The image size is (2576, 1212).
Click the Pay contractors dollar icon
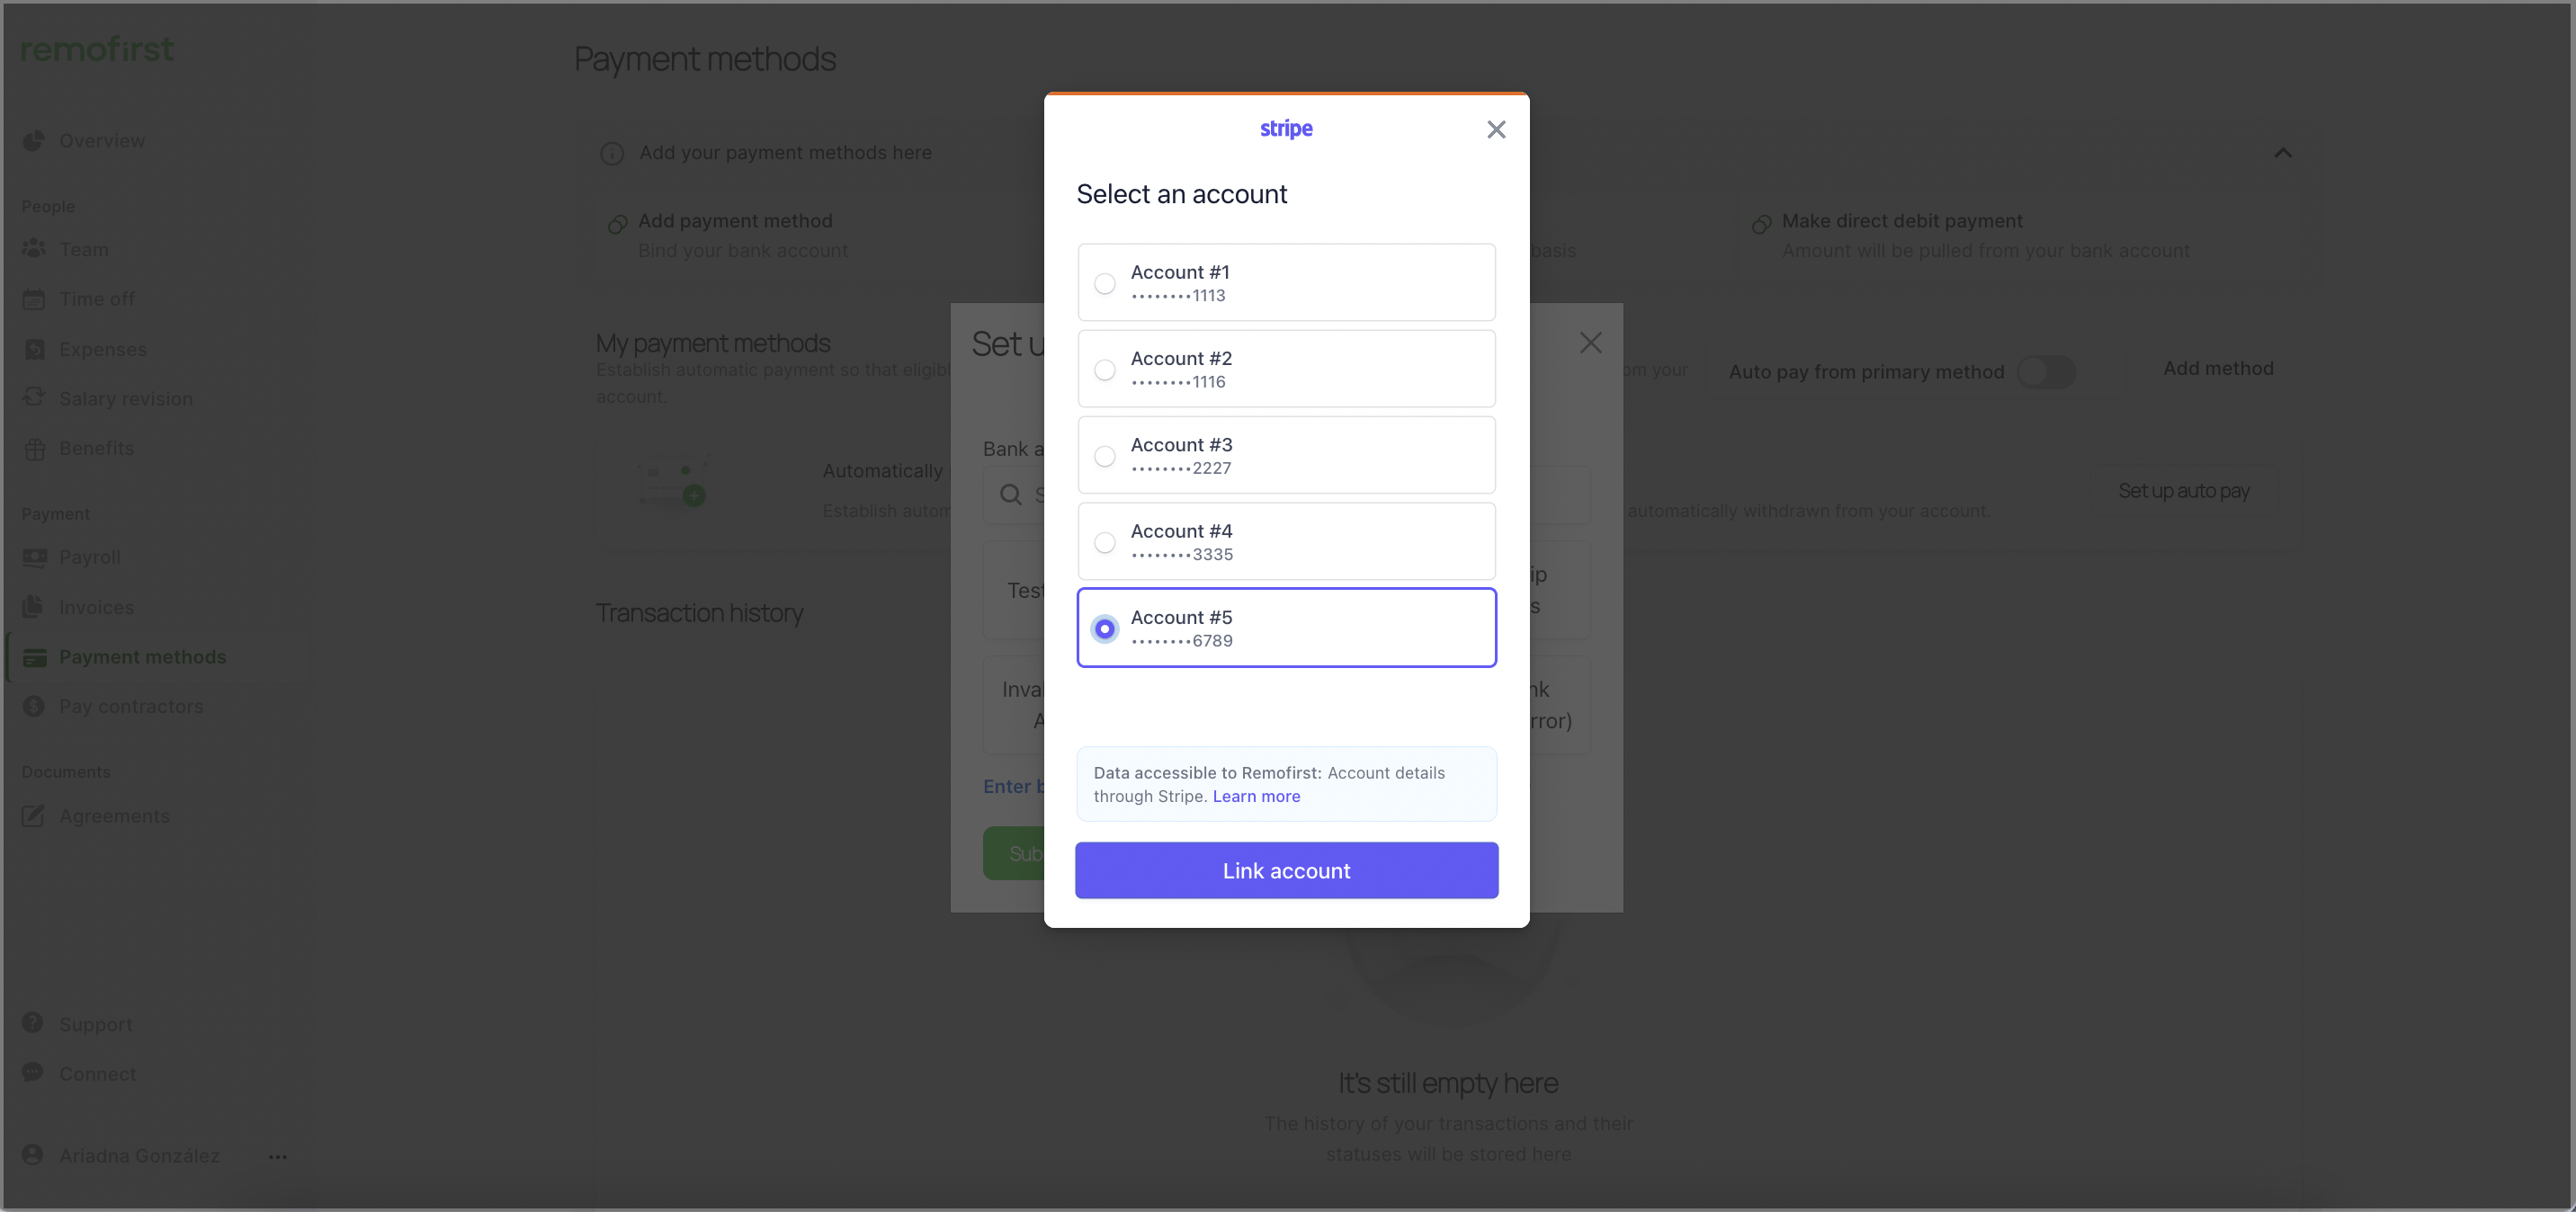(x=34, y=706)
